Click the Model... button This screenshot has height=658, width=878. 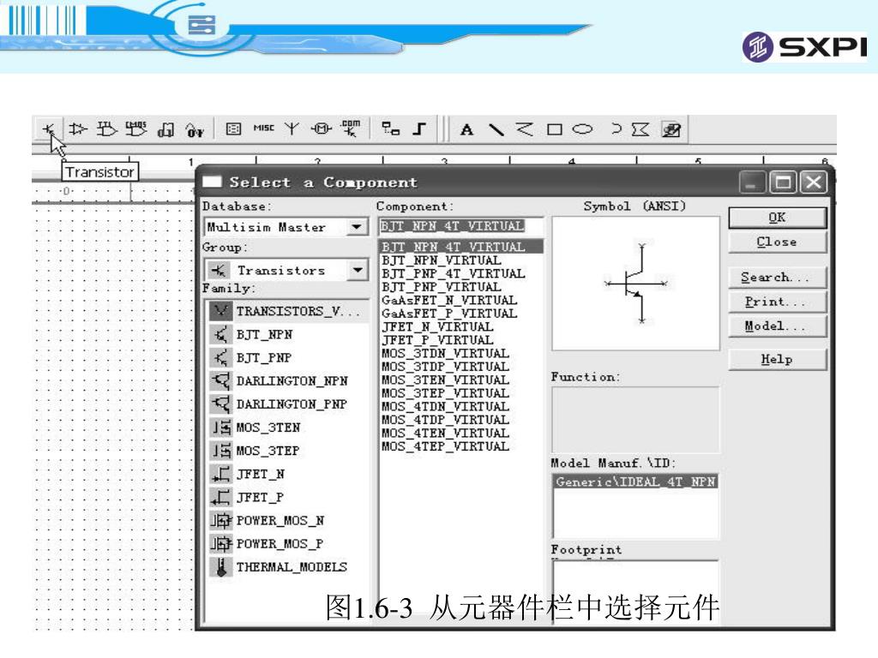[x=777, y=326]
